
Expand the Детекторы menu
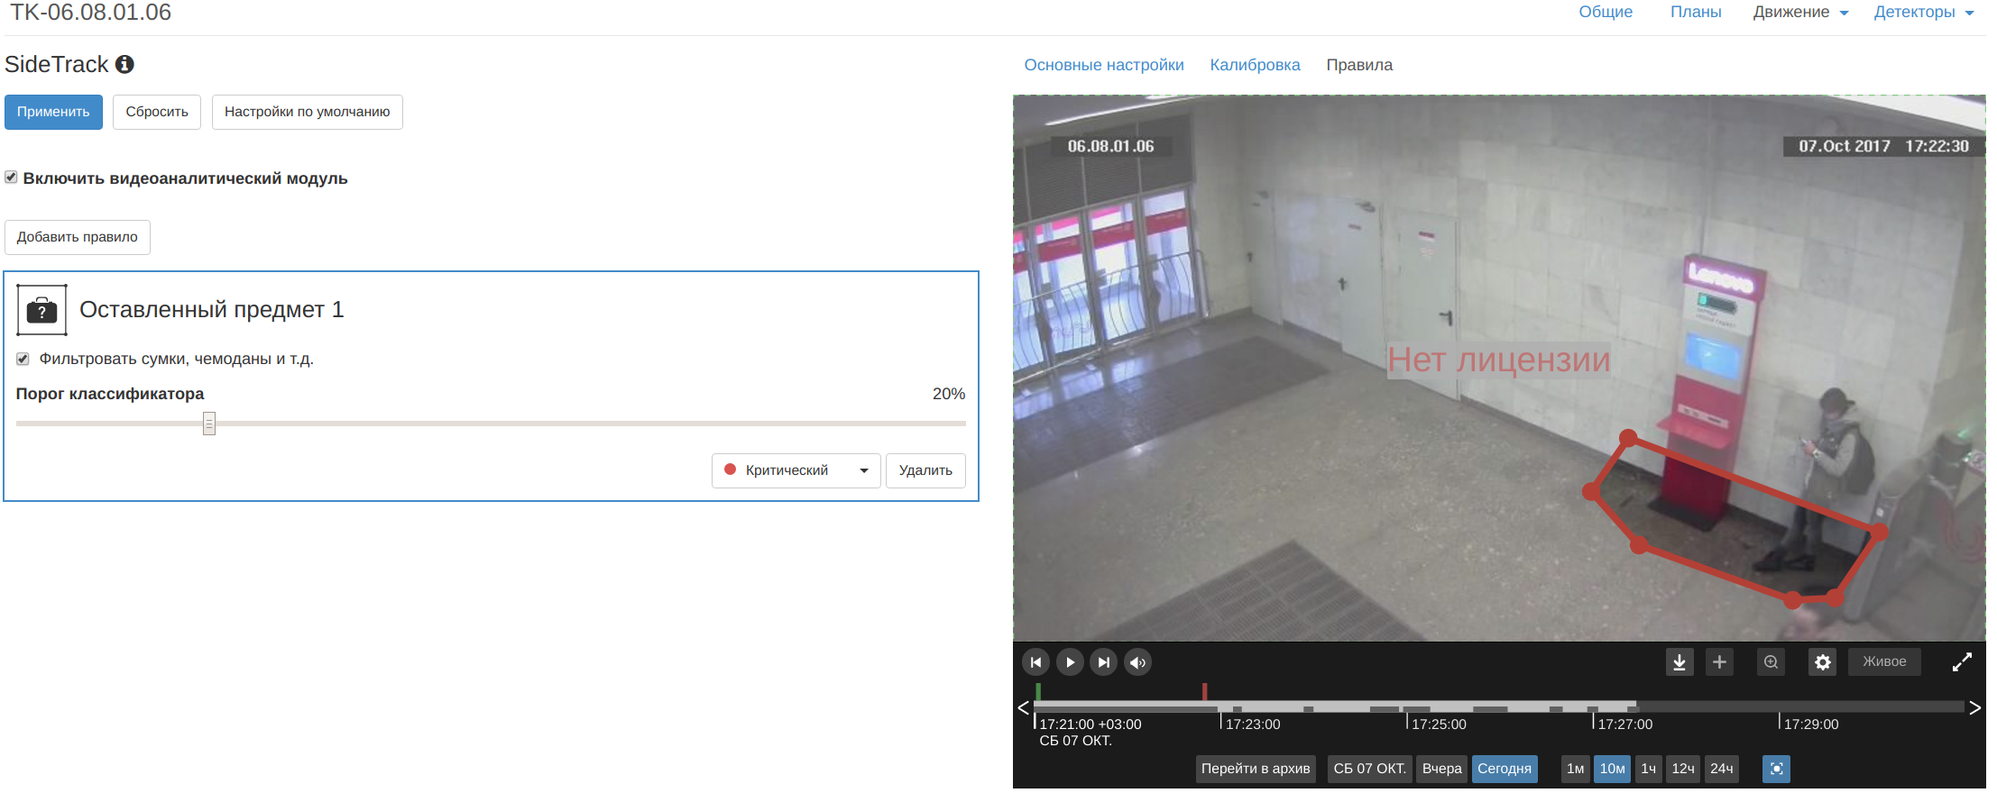(1924, 12)
